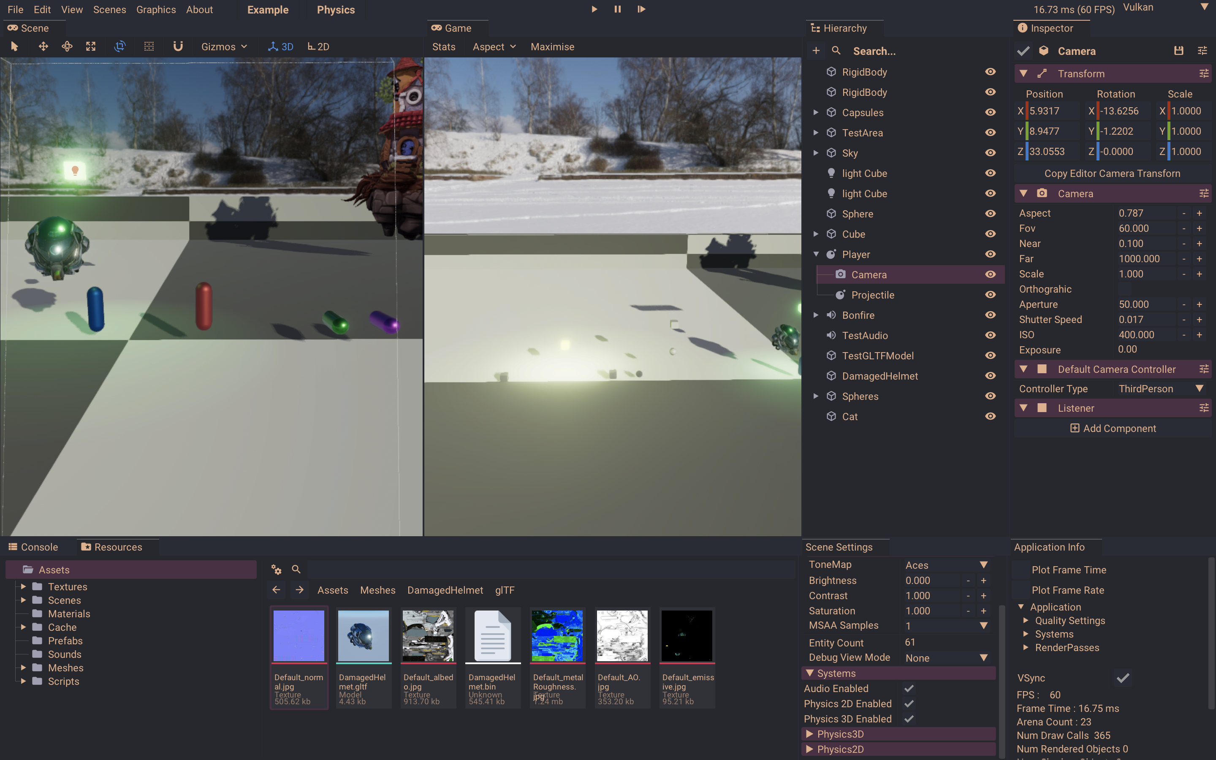
Task: Toggle visibility of Sky entity
Action: [x=991, y=153]
